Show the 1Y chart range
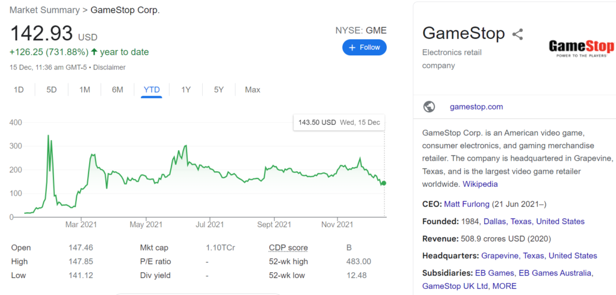Screen dimensions: 616x295 [186, 90]
